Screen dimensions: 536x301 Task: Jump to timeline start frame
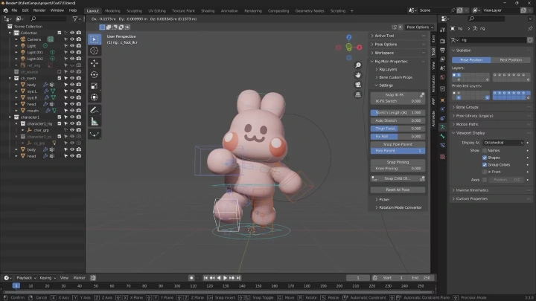pos(205,278)
